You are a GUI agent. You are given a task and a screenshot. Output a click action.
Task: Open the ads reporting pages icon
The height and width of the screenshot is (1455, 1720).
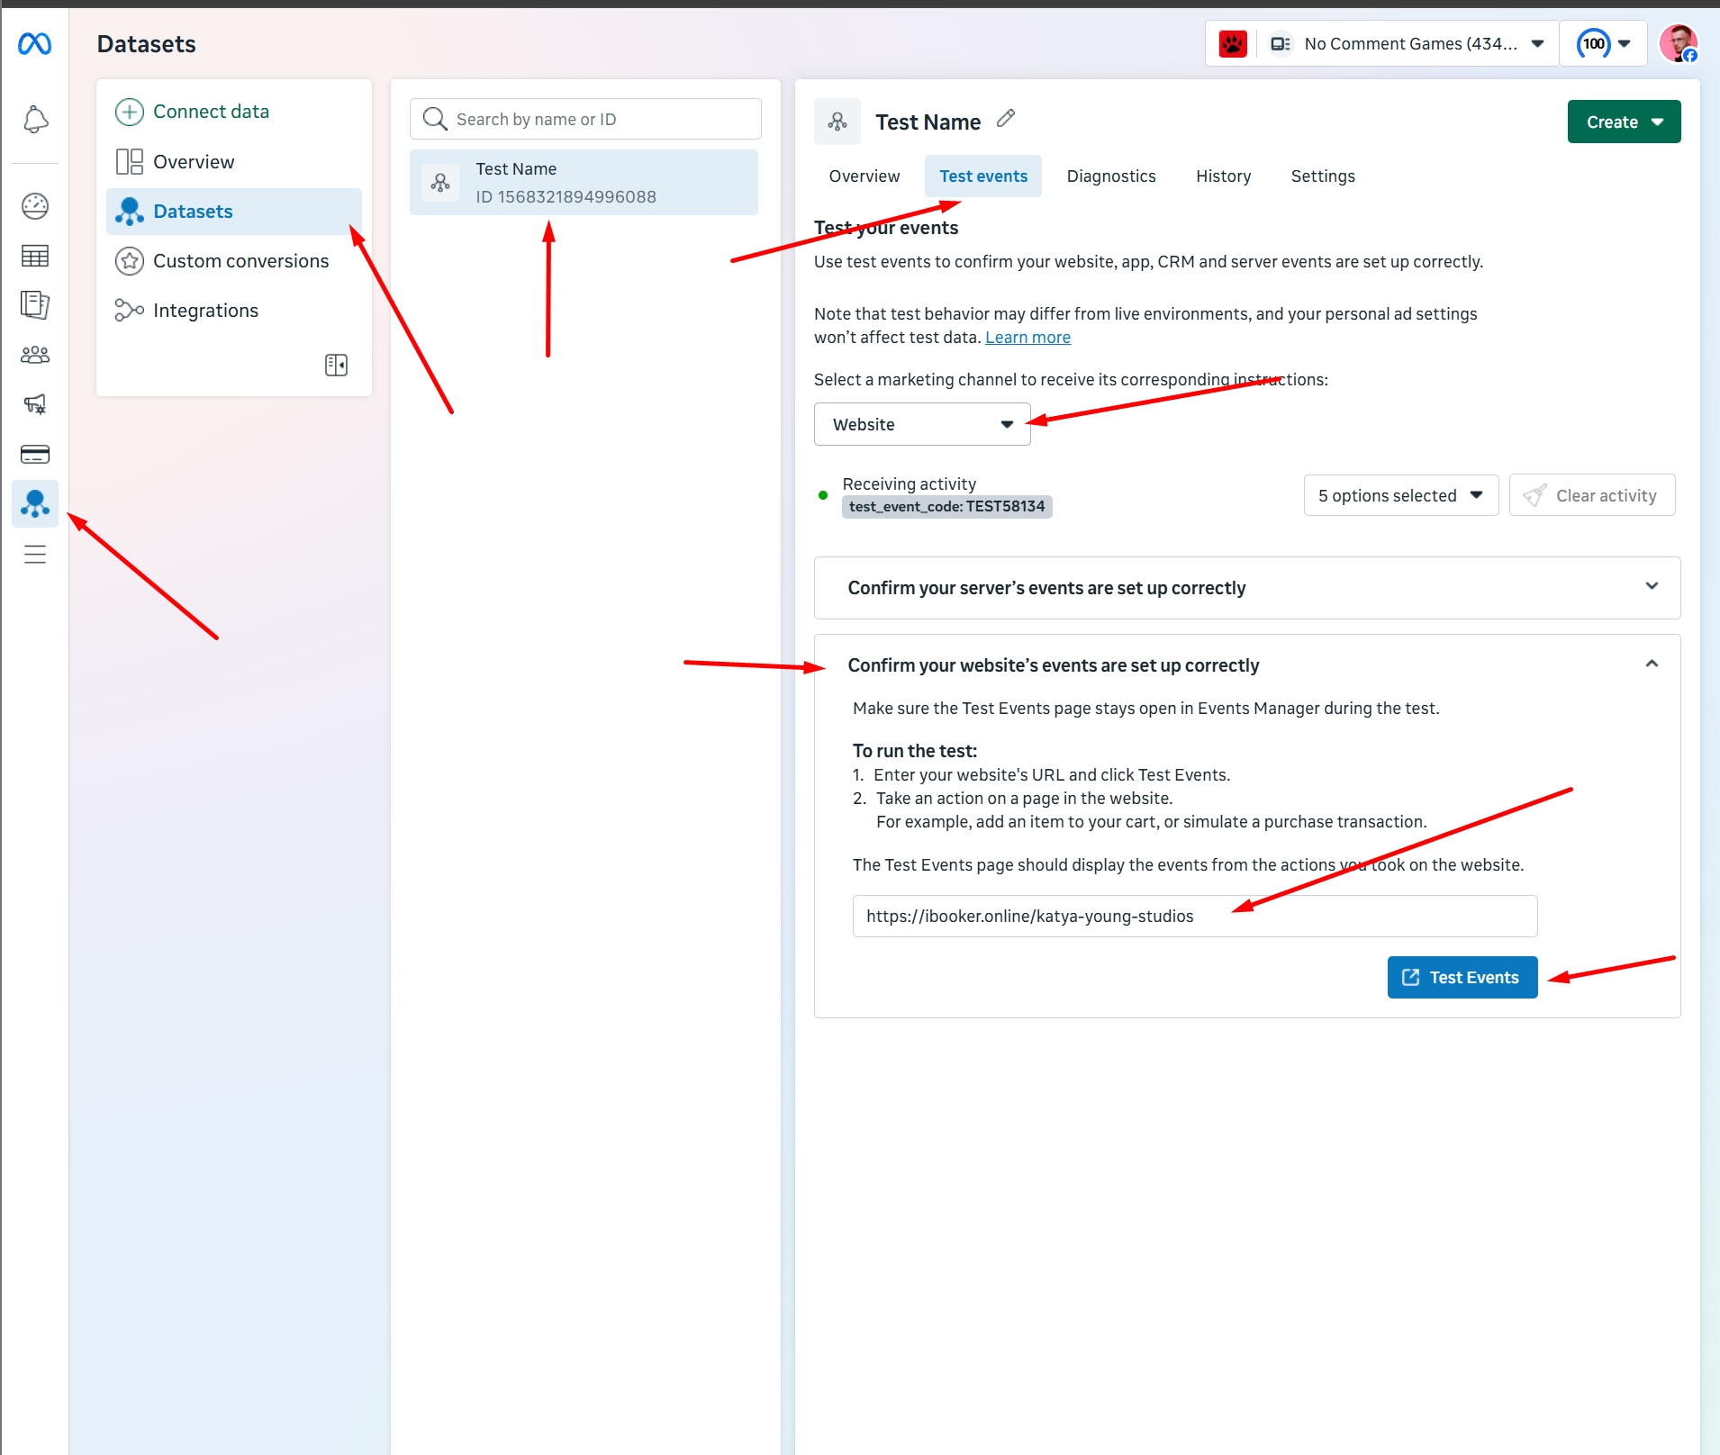click(x=35, y=305)
